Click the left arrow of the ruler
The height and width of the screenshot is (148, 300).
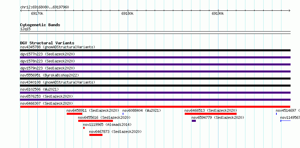tap(21, 11)
